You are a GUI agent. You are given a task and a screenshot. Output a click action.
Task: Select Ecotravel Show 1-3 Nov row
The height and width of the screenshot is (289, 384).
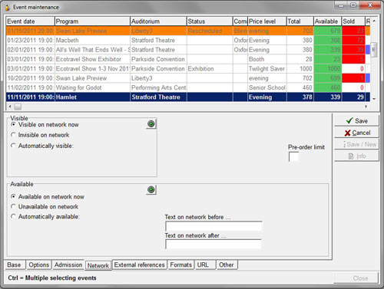(x=188, y=69)
